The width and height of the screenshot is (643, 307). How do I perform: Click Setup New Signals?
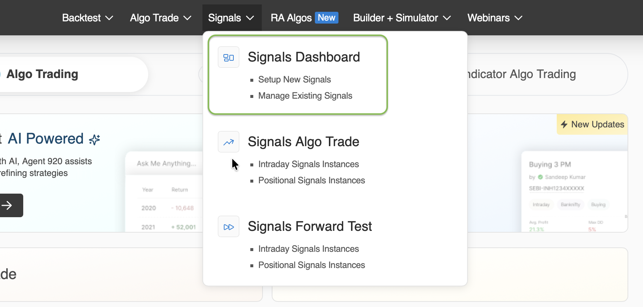294,80
